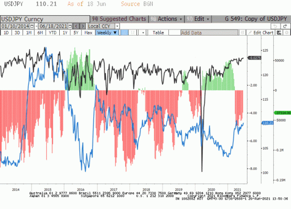Open chart settings gear icon
Viewport: 291px width, 209px height.
(x=287, y=33)
